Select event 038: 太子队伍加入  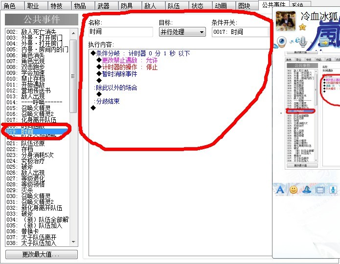pyautogui.click(x=38, y=243)
